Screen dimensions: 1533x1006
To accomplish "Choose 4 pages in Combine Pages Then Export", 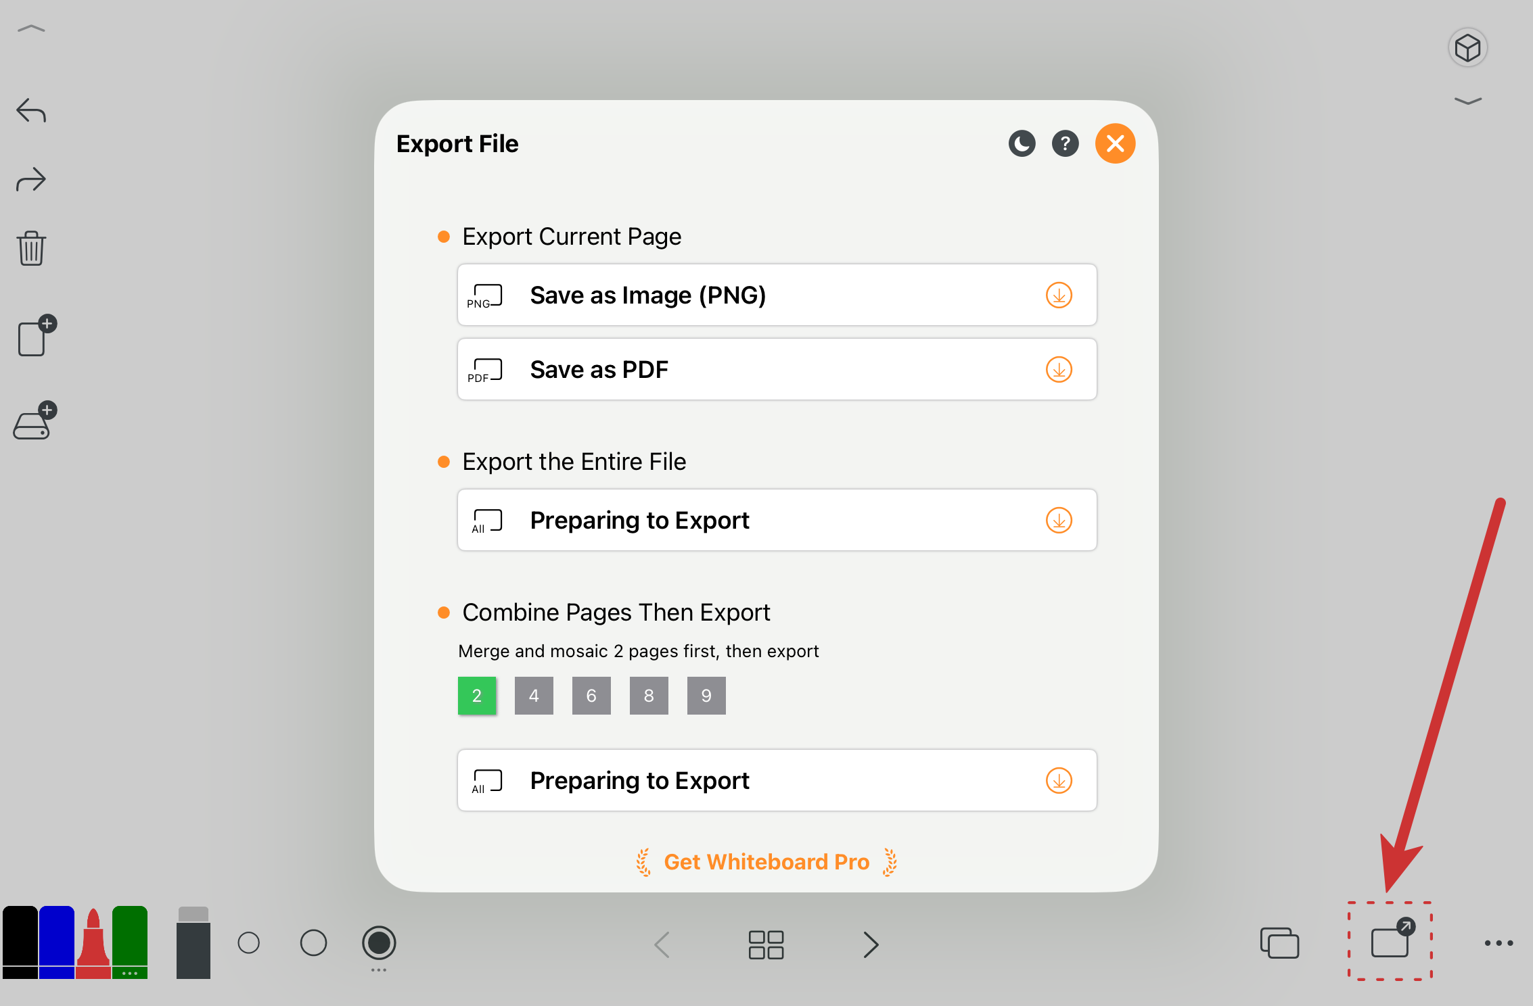I will pyautogui.click(x=534, y=696).
